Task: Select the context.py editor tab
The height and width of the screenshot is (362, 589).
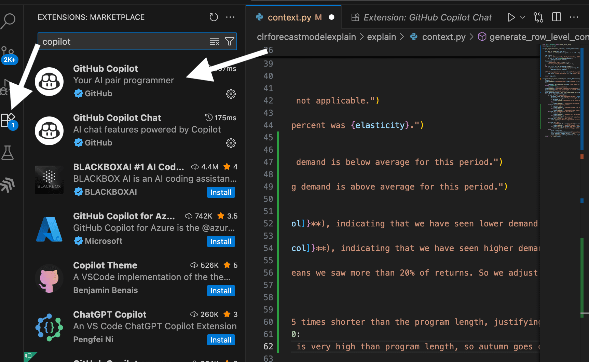Action: pos(290,17)
